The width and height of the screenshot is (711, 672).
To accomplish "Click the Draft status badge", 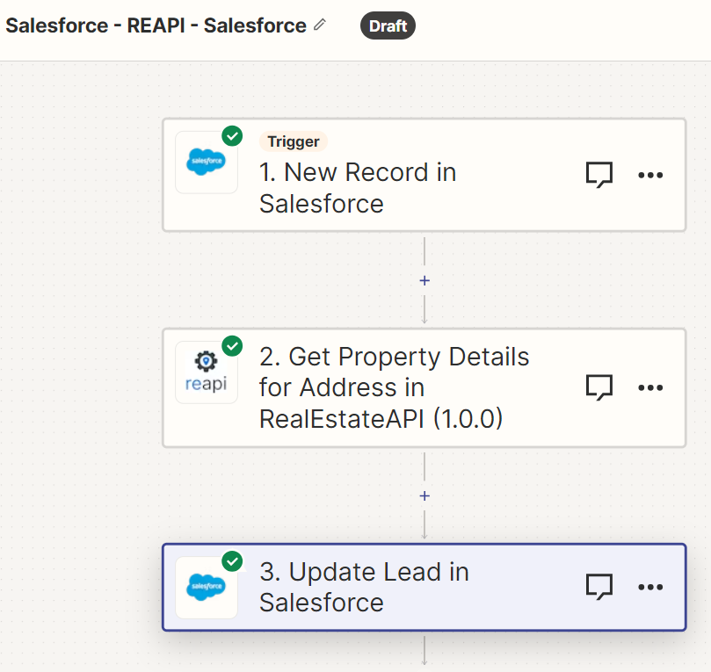I will [x=388, y=25].
